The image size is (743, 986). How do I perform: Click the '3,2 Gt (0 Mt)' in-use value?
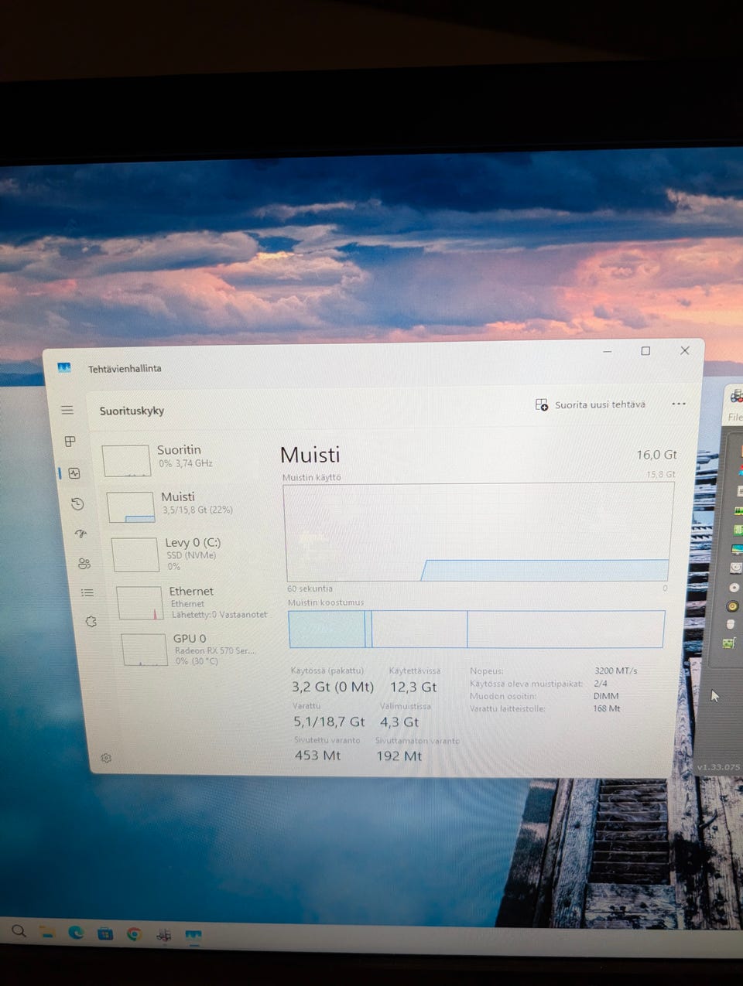tap(333, 687)
